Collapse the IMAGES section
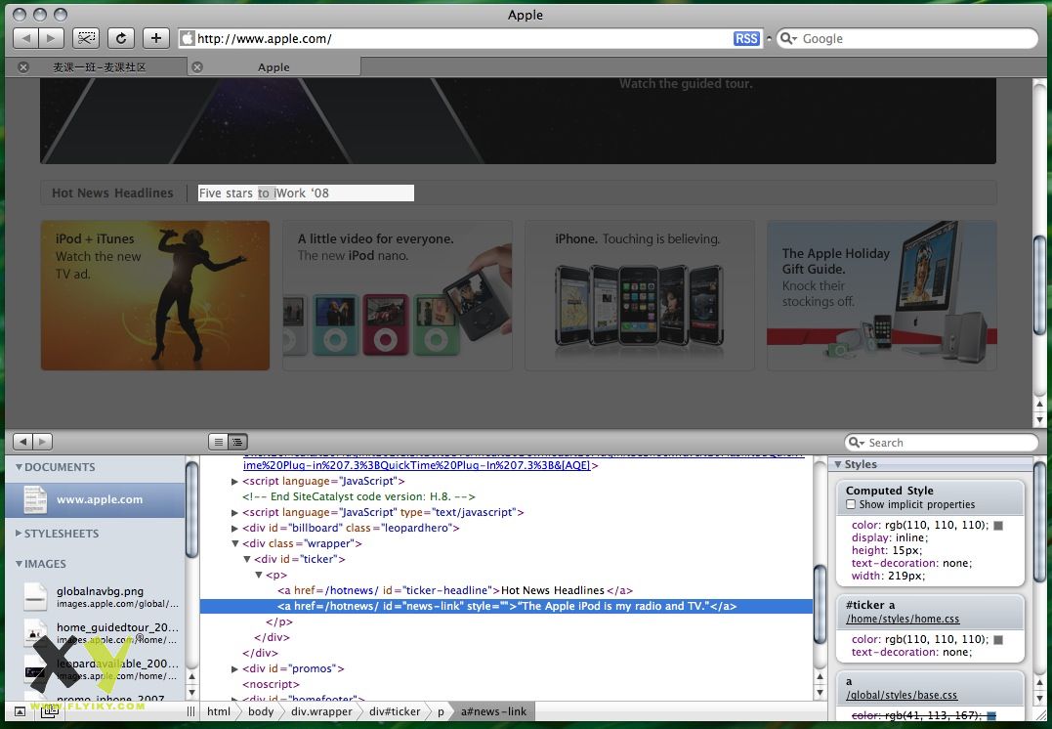This screenshot has height=729, width=1052. tap(19, 564)
